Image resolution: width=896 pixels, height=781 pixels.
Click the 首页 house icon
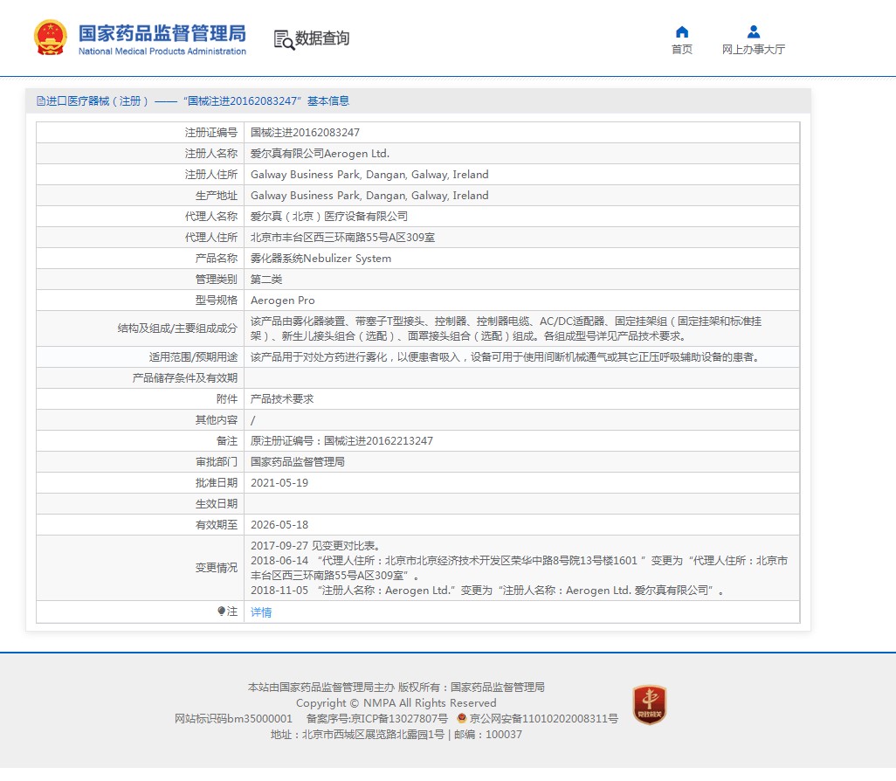682,31
